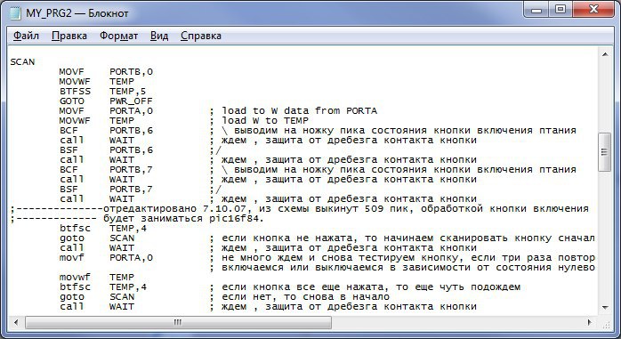Click the lowercase movwf instruction
Viewport: 621px width, 339px height.
click(x=75, y=278)
